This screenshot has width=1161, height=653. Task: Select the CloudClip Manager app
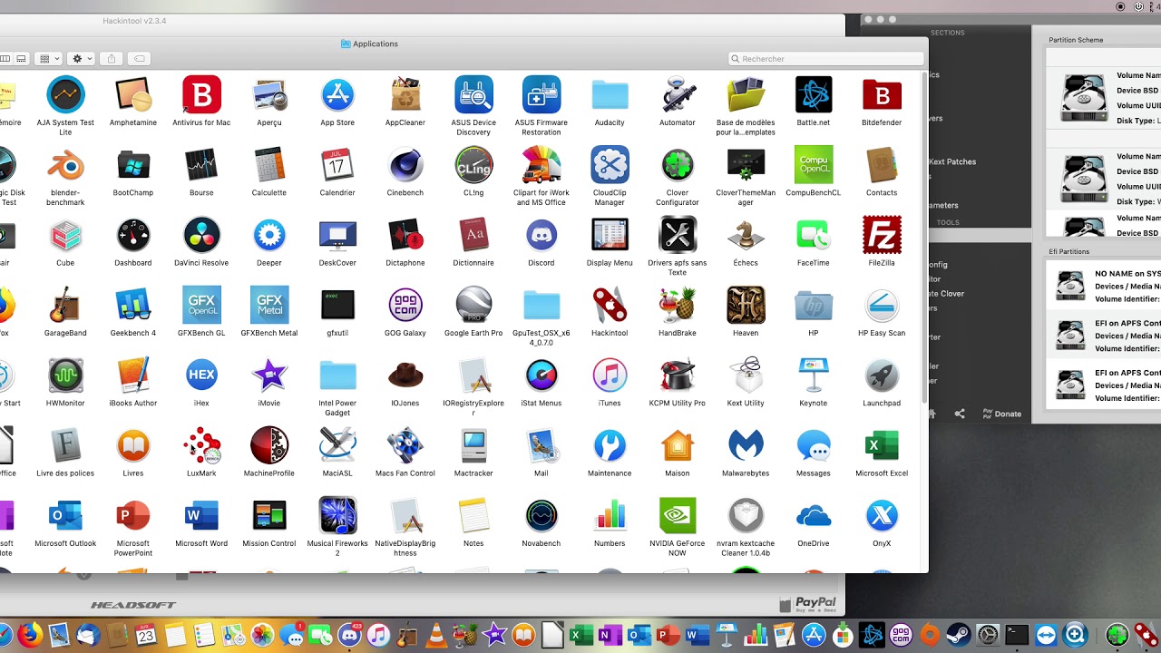pos(610,165)
